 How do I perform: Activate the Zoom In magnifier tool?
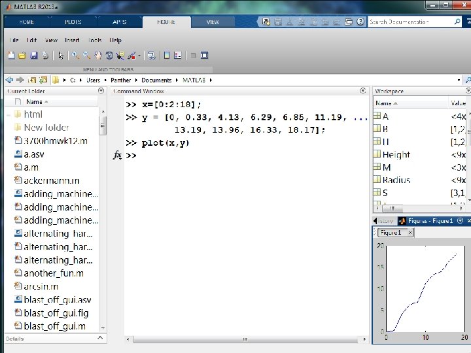(75, 56)
